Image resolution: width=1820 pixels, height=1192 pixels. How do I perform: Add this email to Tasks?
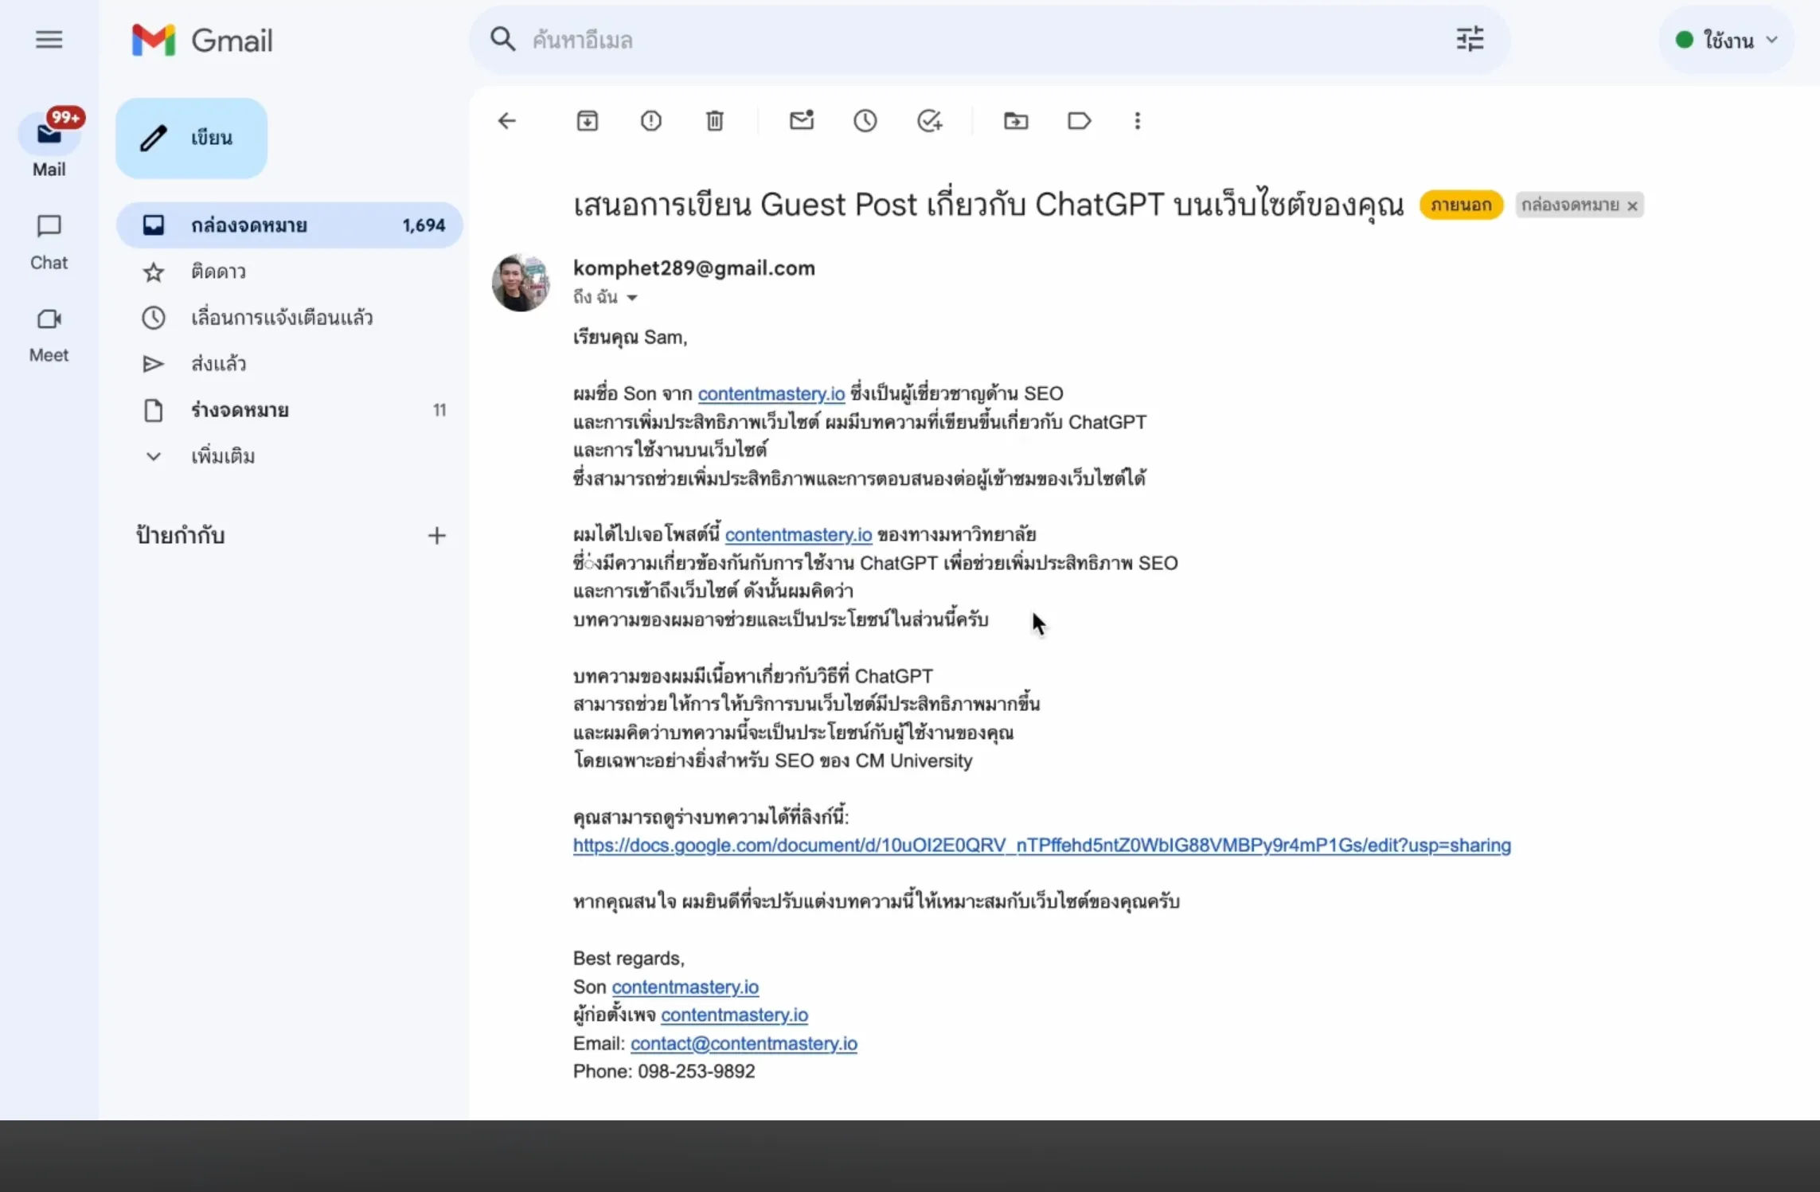pos(930,121)
